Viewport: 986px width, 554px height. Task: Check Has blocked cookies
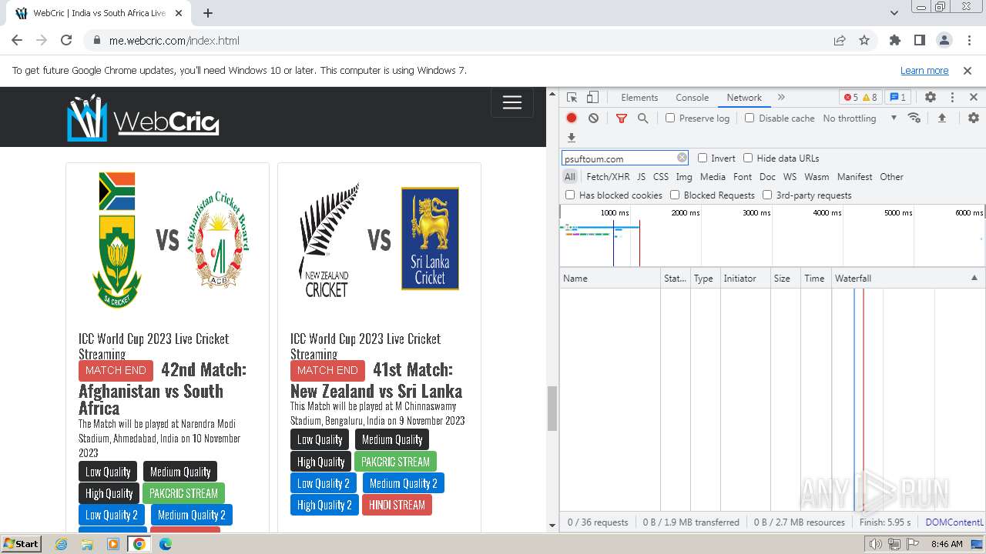pos(570,195)
